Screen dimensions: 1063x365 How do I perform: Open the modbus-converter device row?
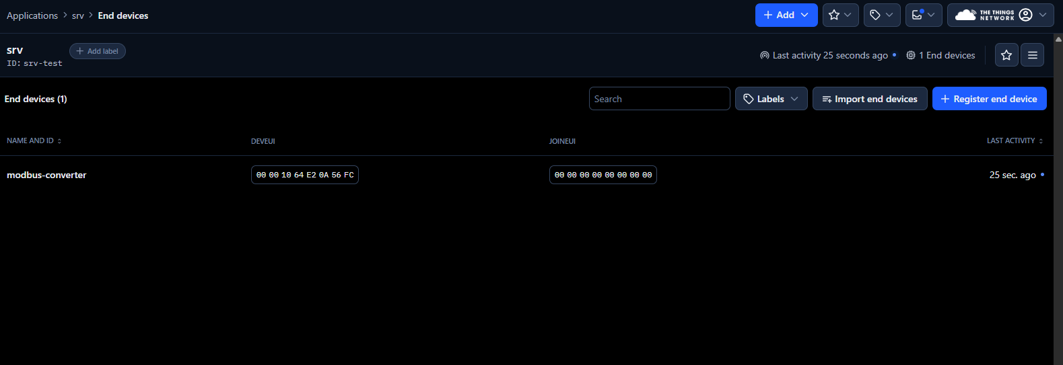pyautogui.click(x=526, y=175)
